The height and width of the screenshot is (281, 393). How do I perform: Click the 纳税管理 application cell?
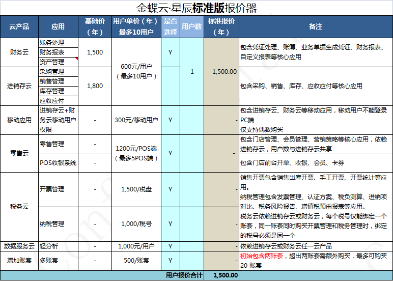tap(59, 224)
